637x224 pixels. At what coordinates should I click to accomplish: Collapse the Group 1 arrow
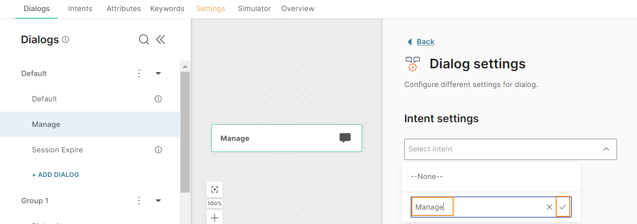(158, 201)
